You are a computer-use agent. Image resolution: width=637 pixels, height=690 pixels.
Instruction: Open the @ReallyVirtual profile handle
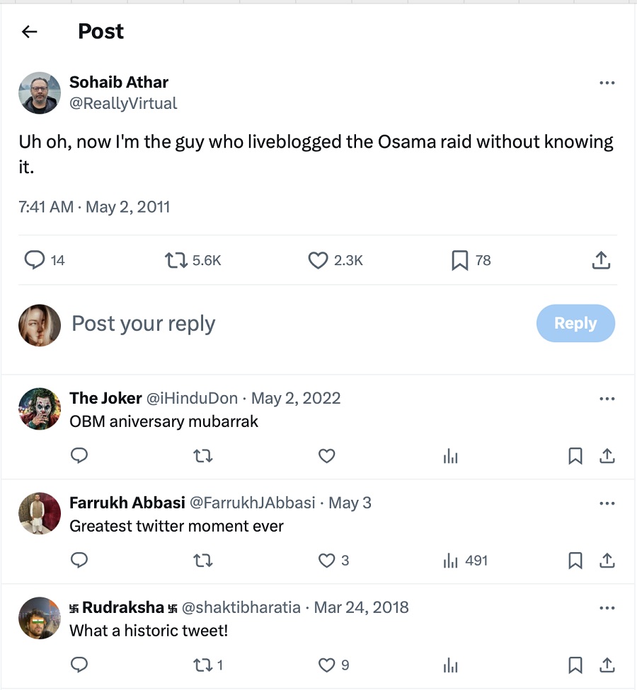(123, 103)
